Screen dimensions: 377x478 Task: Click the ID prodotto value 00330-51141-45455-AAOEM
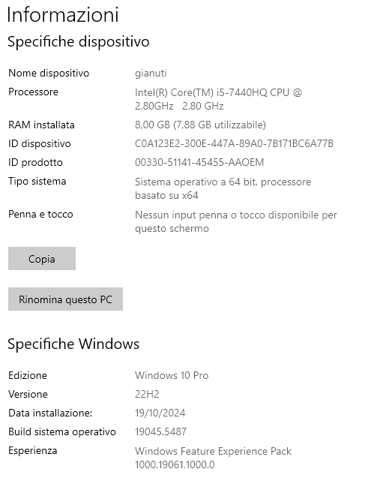(199, 162)
